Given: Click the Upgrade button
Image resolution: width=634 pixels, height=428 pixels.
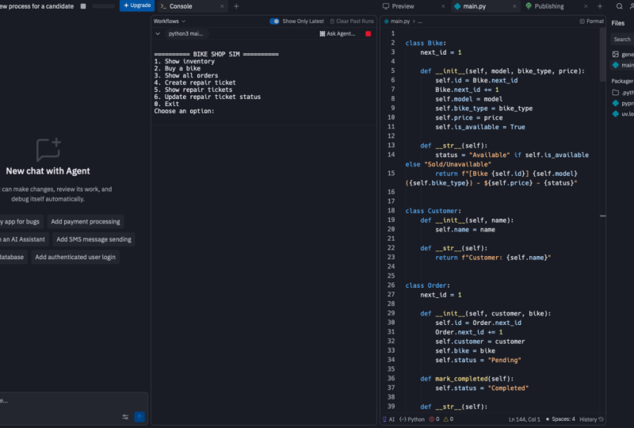Looking at the screenshot, I should (137, 6).
